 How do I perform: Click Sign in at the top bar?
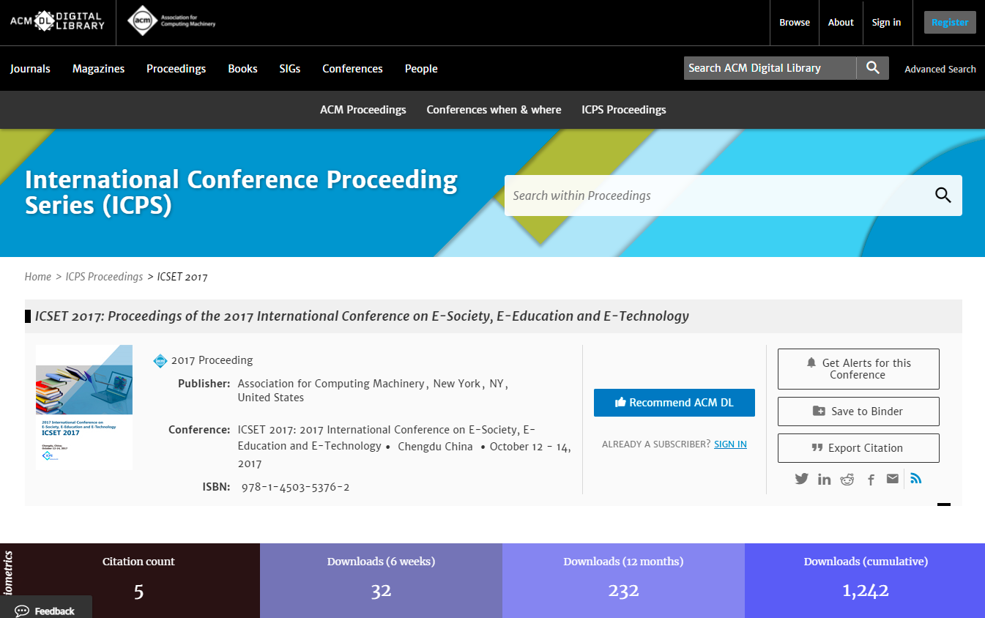886,23
